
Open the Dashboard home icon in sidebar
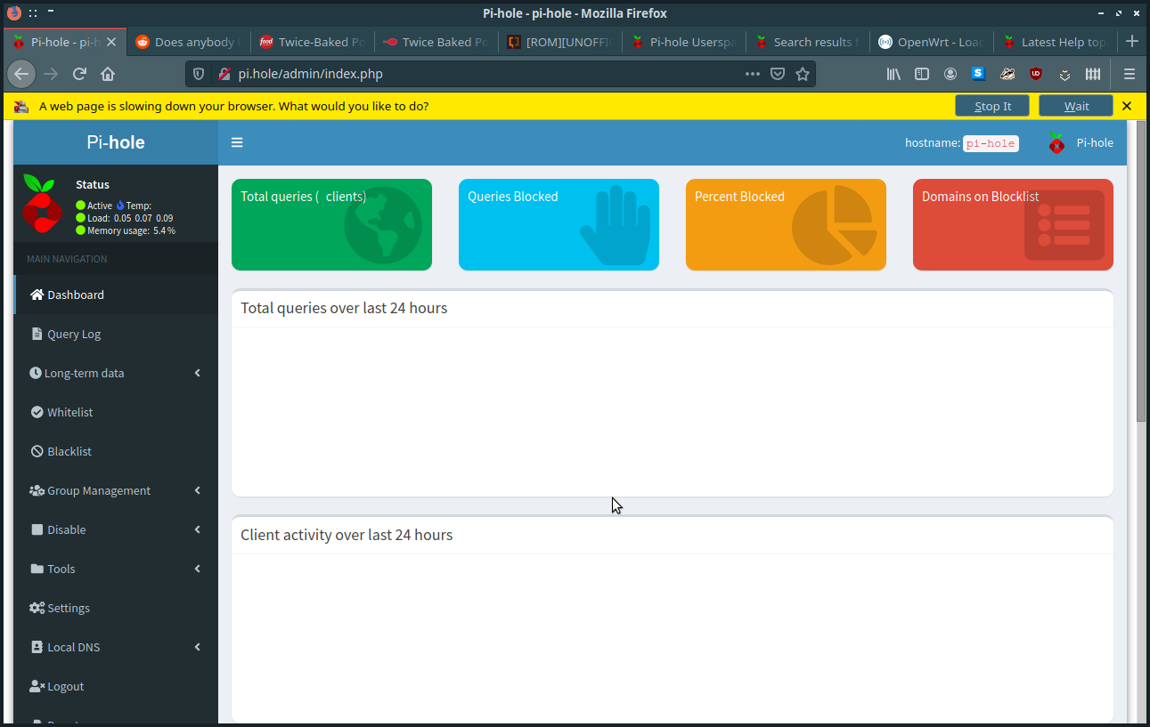click(37, 295)
